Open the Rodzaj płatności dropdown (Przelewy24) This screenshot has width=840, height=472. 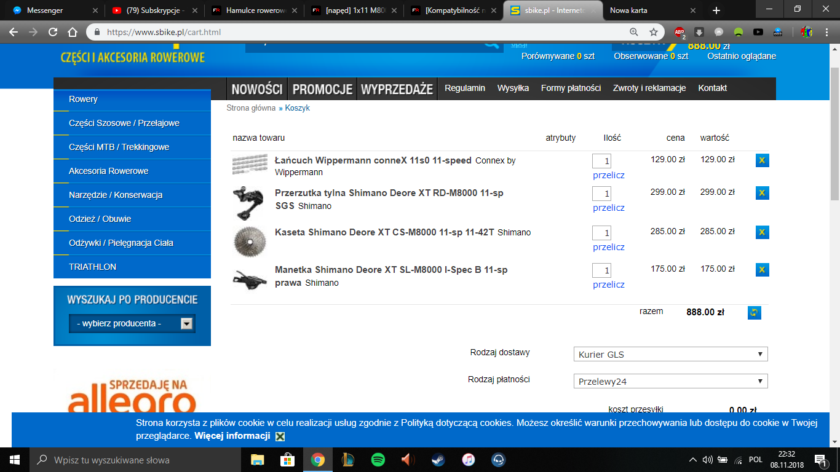coord(670,381)
